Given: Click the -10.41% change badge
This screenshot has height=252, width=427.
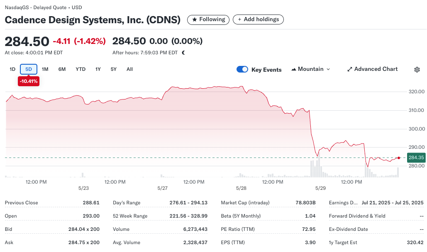Looking at the screenshot, I should (29, 81).
